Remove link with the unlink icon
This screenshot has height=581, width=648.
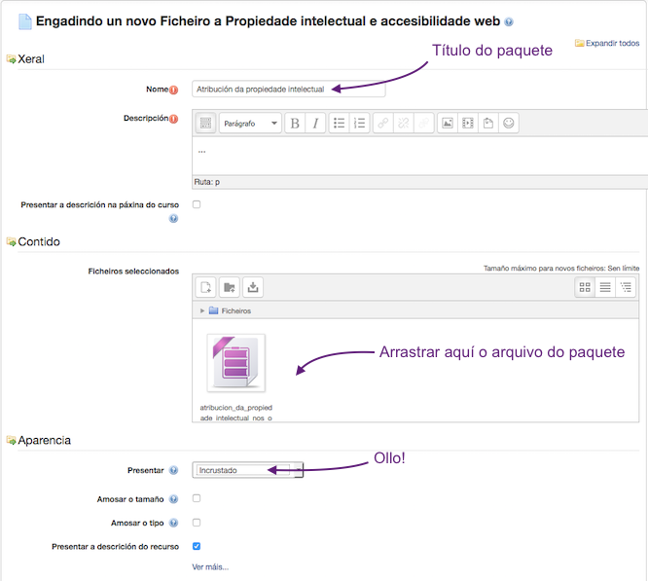(404, 124)
